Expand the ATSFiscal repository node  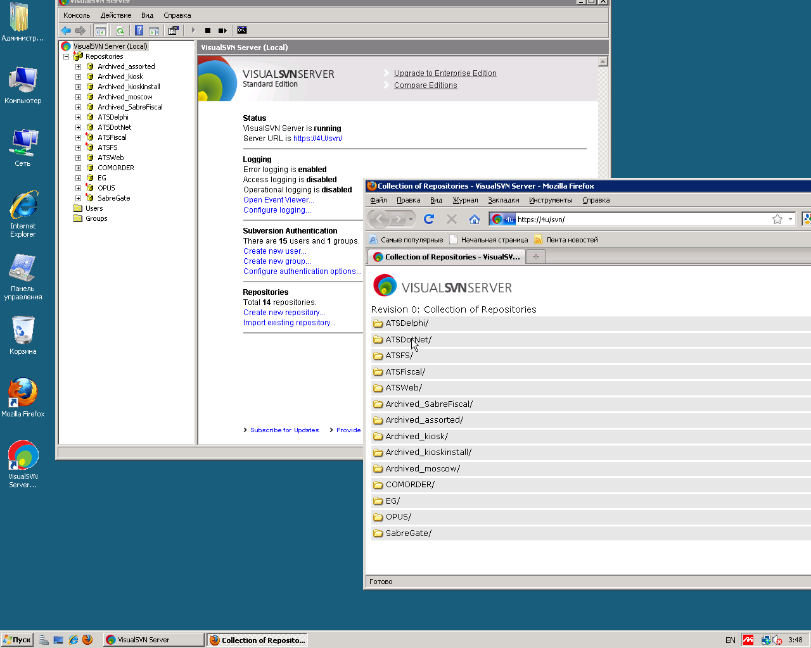78,137
